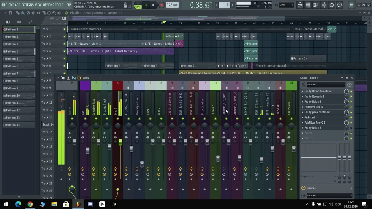Adjust the Lead 1 mixer volume fader

point(120,142)
